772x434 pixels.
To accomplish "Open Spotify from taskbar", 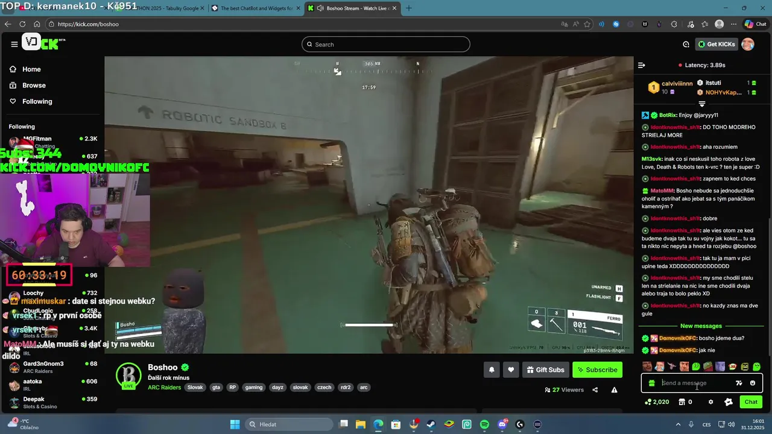I will (485, 424).
